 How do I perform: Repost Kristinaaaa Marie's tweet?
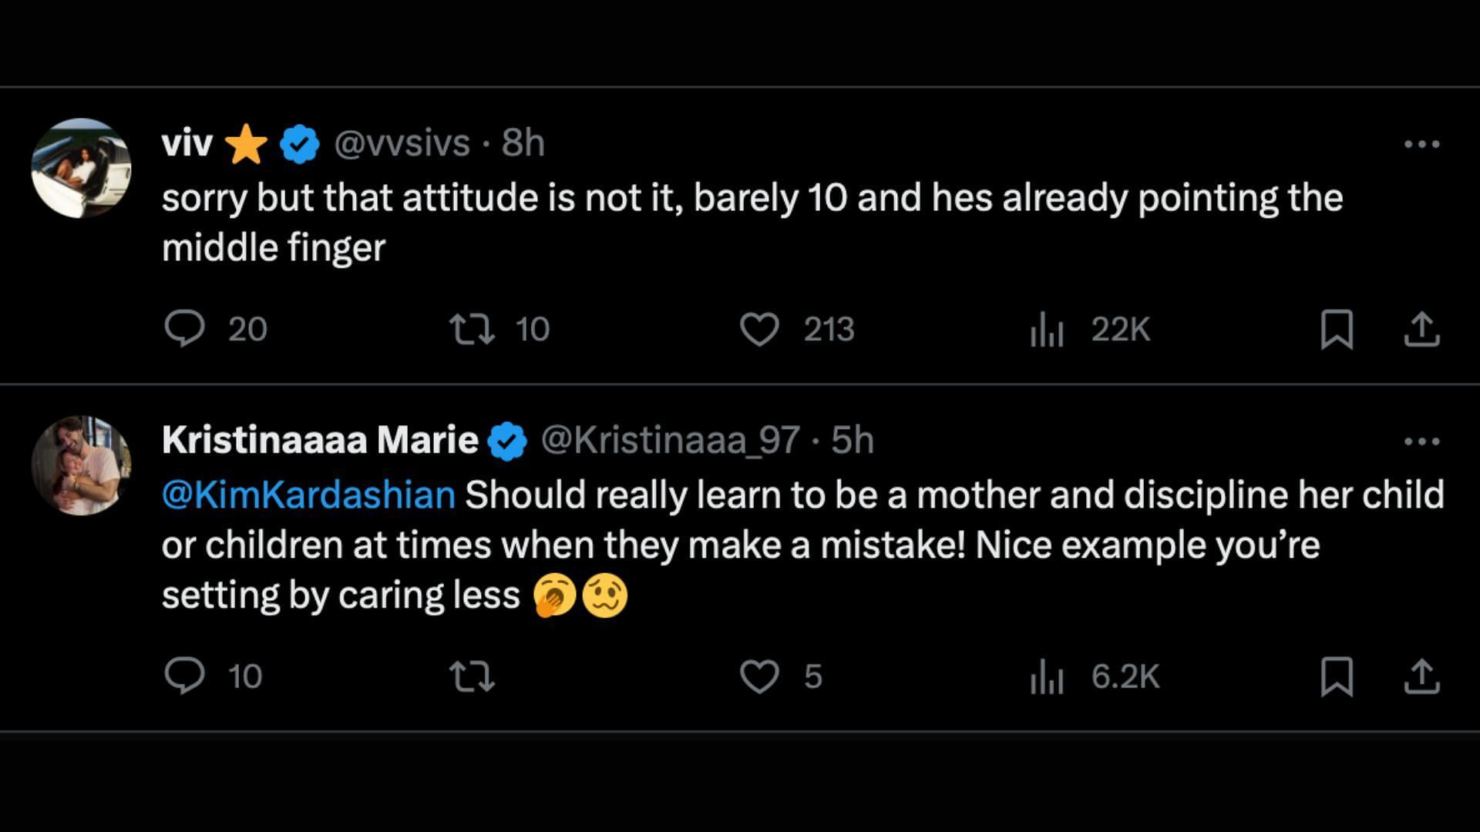[x=472, y=676]
